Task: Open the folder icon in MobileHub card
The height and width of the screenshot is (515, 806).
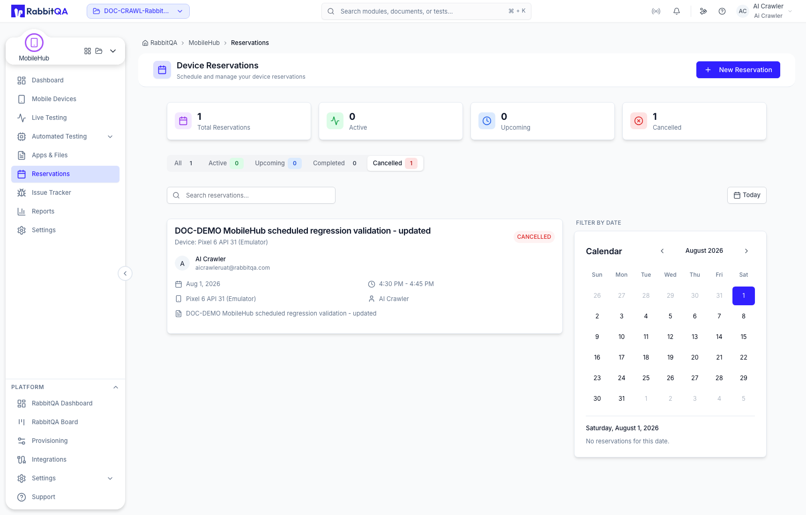Action: (99, 51)
